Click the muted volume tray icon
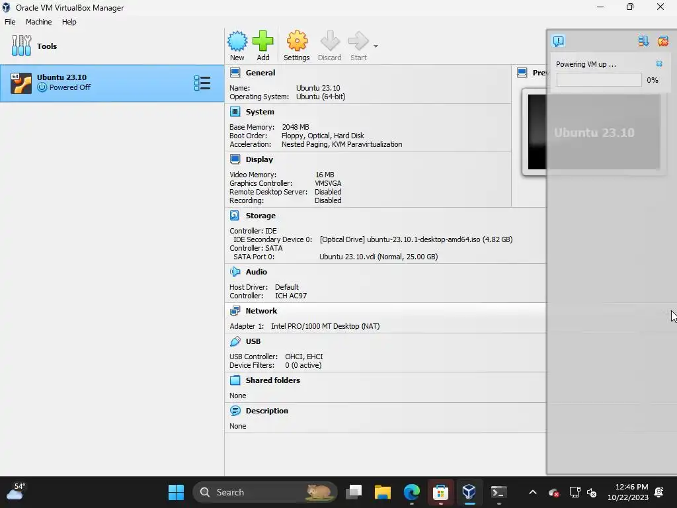The image size is (677, 508). click(x=592, y=492)
